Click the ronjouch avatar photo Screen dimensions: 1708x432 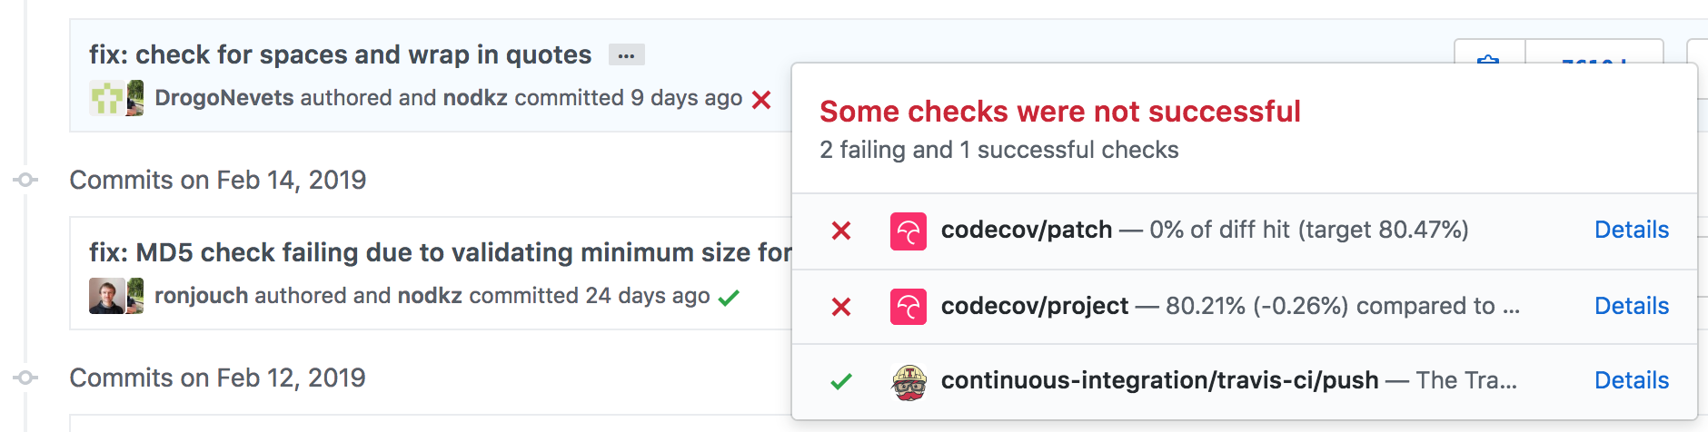click(106, 296)
